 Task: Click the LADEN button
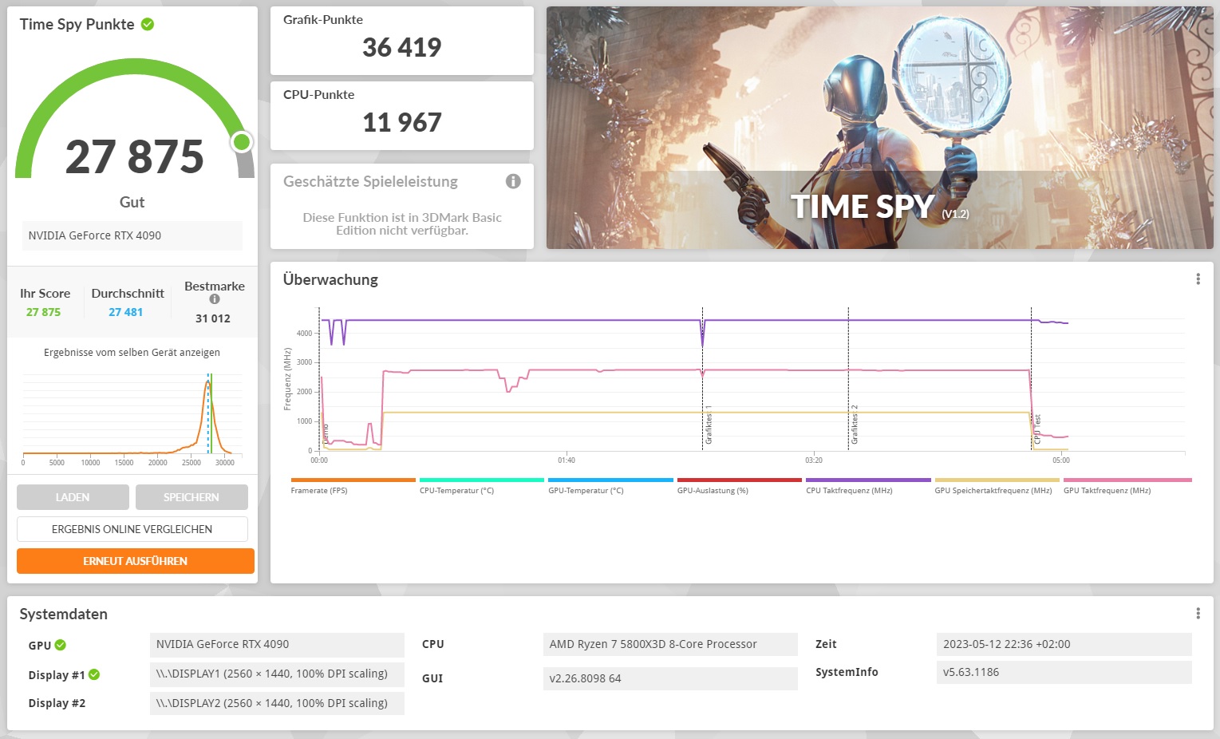[x=73, y=496]
